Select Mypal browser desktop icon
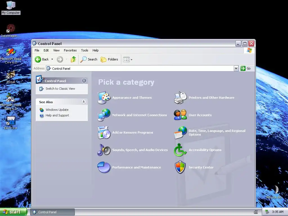The height and width of the screenshot is (216, 288). click(x=11, y=77)
